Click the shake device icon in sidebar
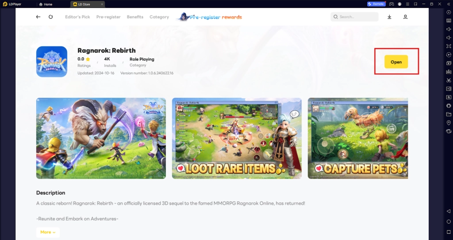 449,106
